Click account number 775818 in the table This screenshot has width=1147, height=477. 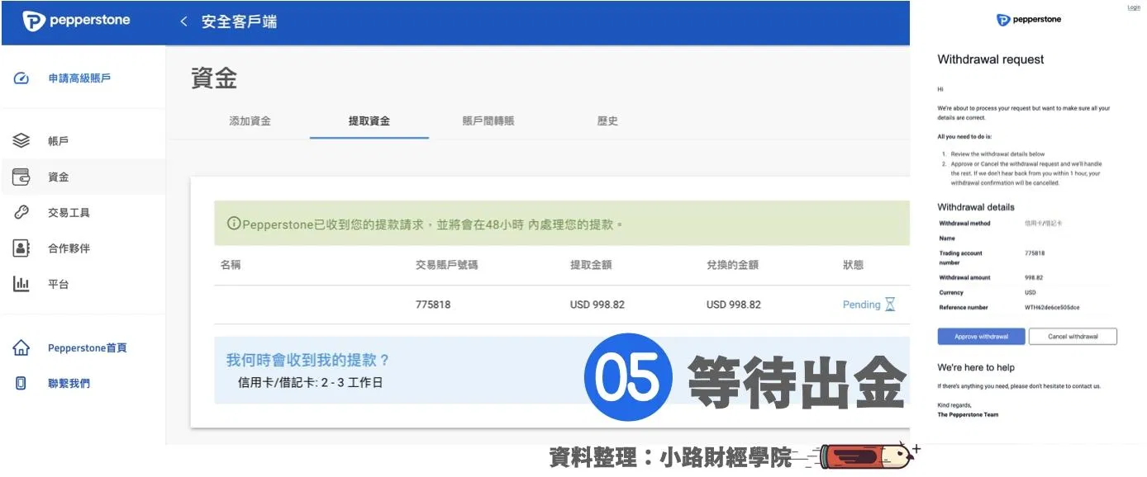point(433,305)
